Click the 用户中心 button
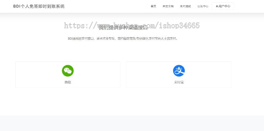The height and width of the screenshot is (131, 264). coord(223,6)
